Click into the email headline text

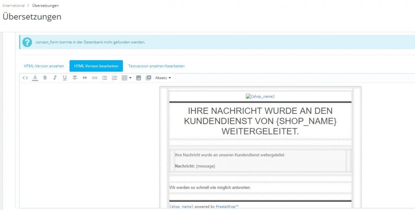pyautogui.click(x=260, y=121)
